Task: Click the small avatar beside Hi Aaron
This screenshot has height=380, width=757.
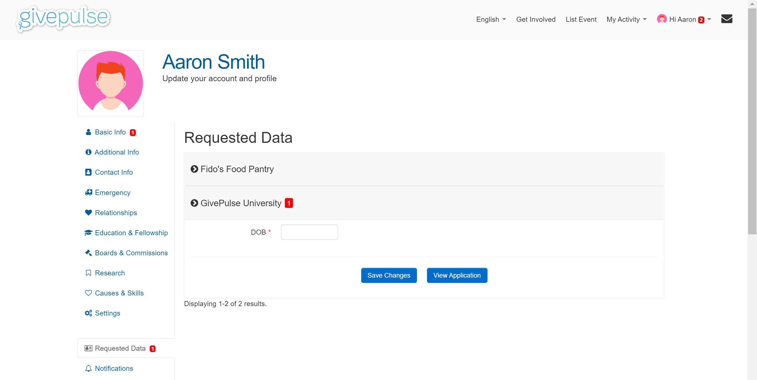Action: (x=661, y=19)
